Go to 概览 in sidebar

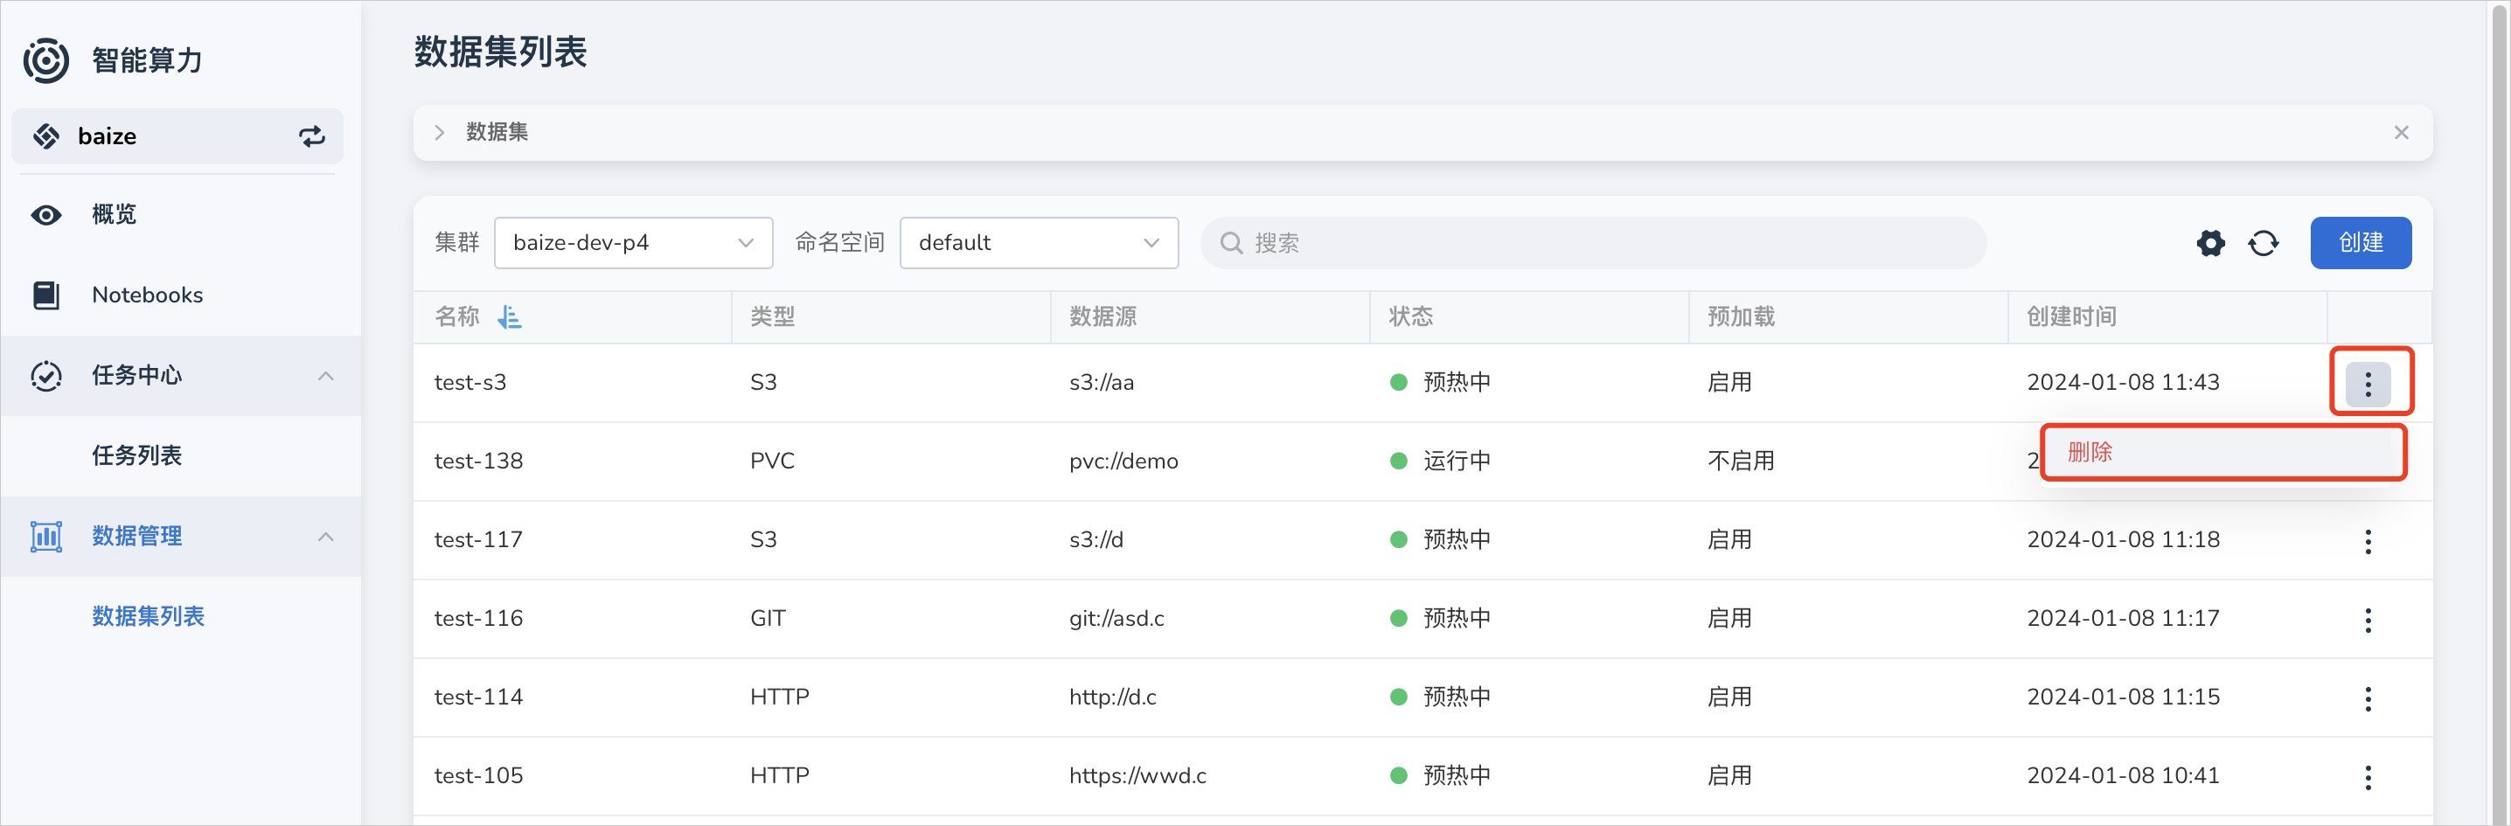[114, 215]
